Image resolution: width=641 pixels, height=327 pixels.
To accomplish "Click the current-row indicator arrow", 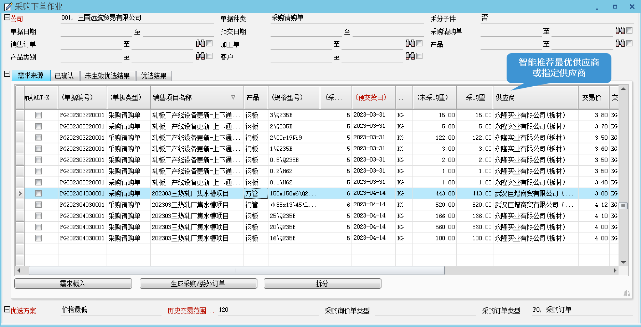I will (20, 194).
